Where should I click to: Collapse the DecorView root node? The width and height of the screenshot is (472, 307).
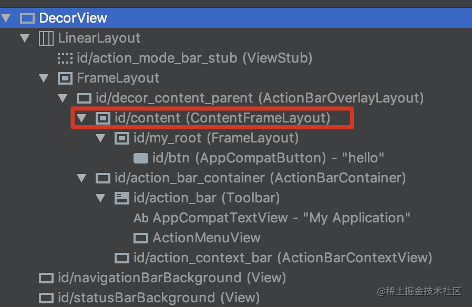(x=6, y=17)
